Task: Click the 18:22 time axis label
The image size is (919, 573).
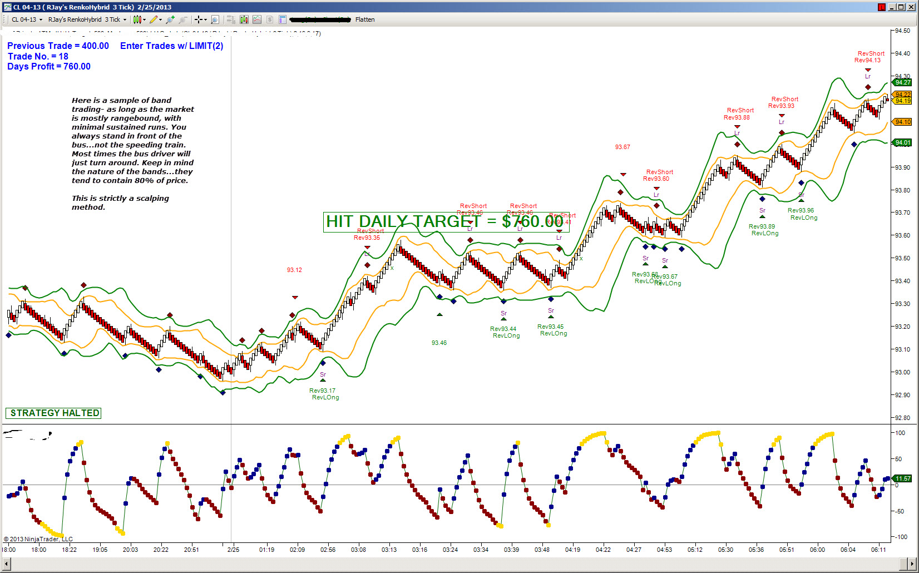Action: click(69, 550)
